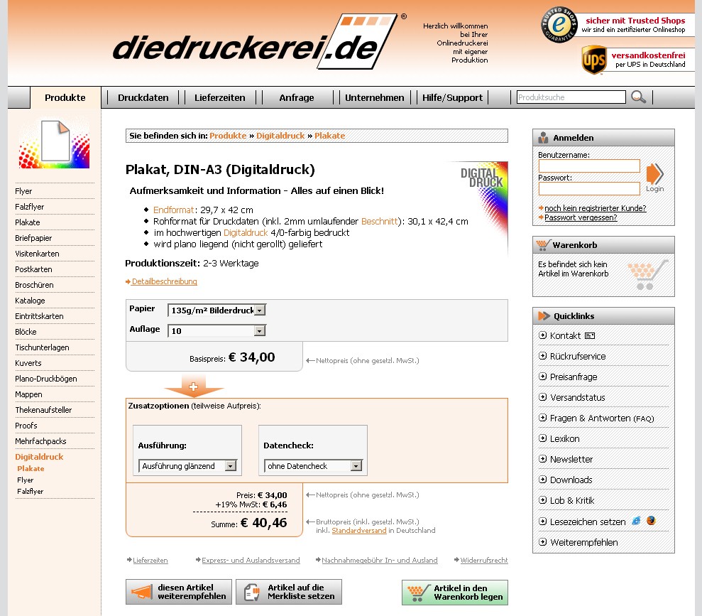Click the arrow bullet beside Weiterempfehlen
Screen dimensions: 702x616
pyautogui.click(x=542, y=541)
